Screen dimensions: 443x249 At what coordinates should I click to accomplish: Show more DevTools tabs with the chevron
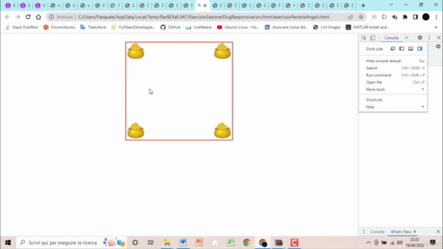(406, 38)
